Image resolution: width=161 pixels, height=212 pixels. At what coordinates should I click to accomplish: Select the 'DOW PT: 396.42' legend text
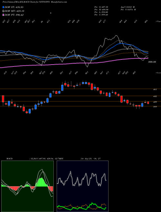coord(14,15)
